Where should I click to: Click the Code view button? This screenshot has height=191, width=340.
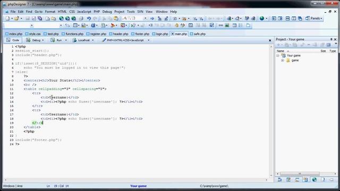point(13,40)
